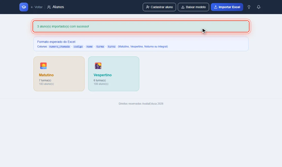Screen dimensions: 282x167
Task: Click the evening city icon on Vespertino card
Action: (98, 66)
